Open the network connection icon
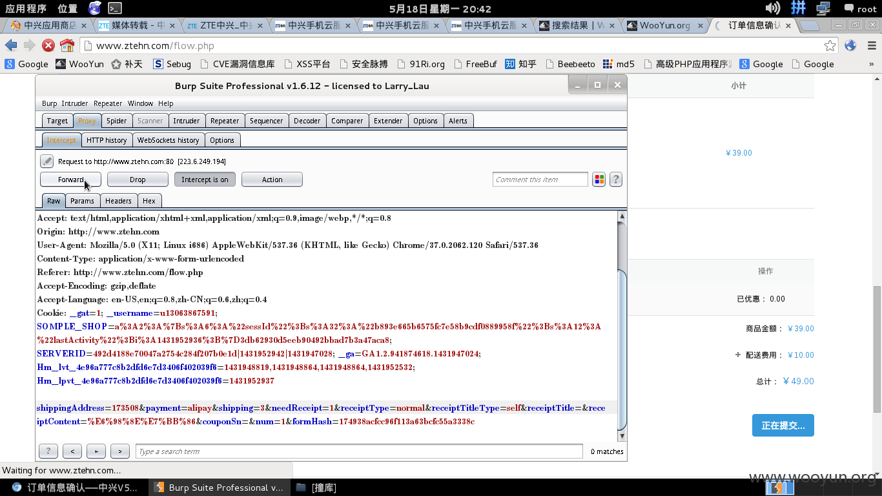 click(823, 8)
